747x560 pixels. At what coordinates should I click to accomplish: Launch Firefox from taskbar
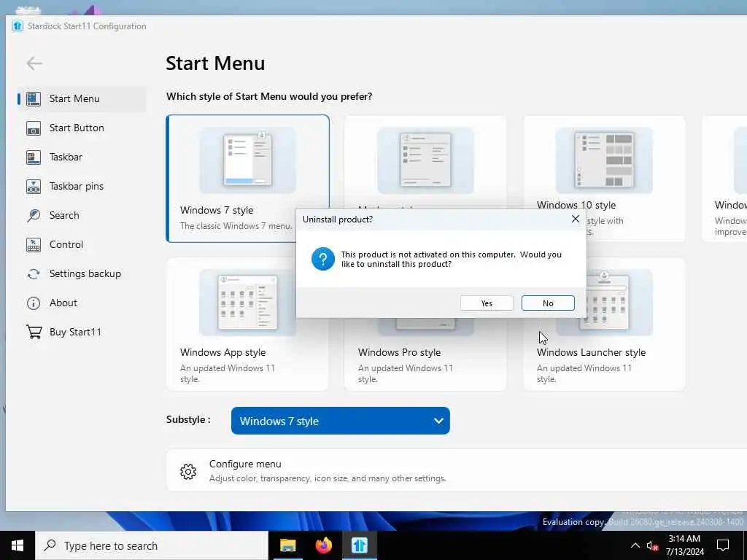323,545
